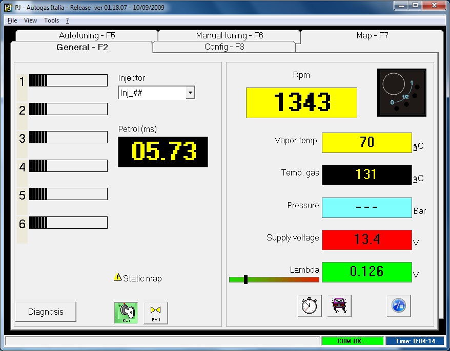Click the injector 1 level bar
Screen dimensions: 450x351
pyautogui.click(x=68, y=80)
